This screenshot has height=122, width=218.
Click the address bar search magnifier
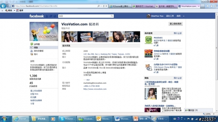tap(98, 6)
